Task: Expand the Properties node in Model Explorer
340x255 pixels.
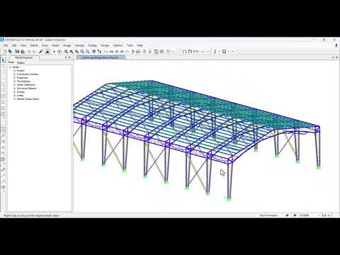Action: click(x=14, y=78)
